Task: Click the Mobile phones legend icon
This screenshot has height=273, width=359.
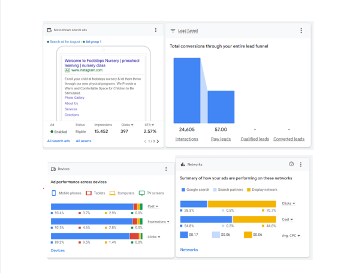Action: tap(54, 193)
